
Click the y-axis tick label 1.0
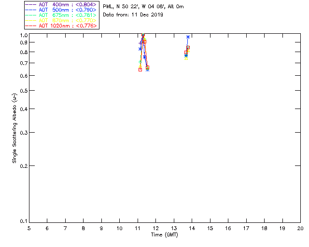24,35
